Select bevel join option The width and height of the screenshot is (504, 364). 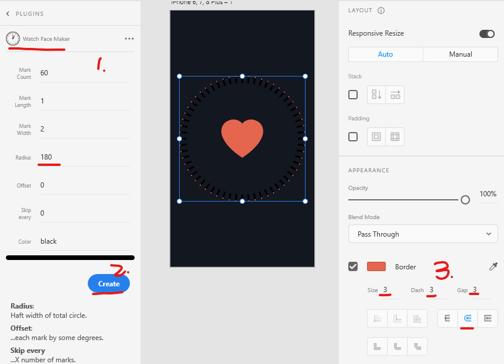[x=417, y=346]
